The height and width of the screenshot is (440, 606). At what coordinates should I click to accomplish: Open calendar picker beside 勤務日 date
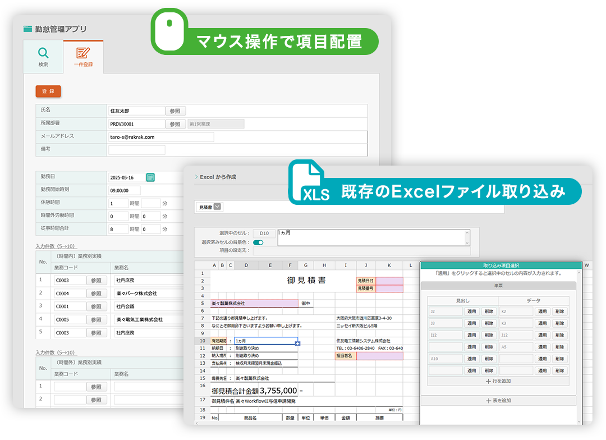click(x=150, y=177)
